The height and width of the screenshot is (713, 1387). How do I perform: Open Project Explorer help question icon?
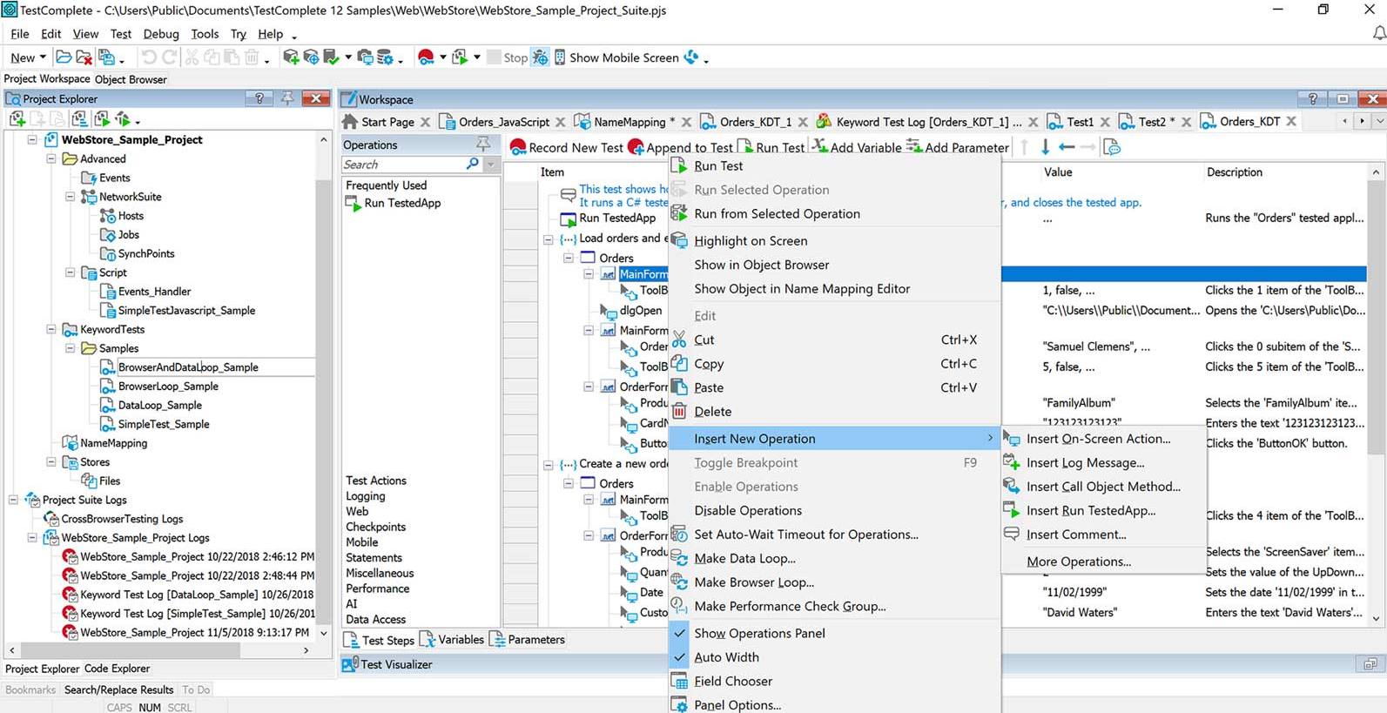click(x=259, y=98)
